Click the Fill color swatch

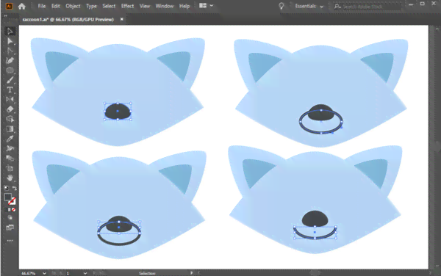(x=7, y=197)
